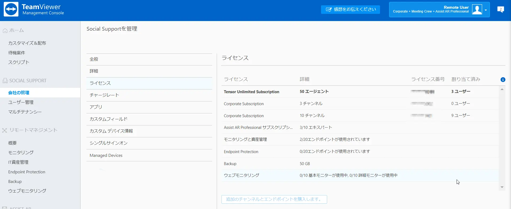Click the TeamViewer logo icon
This screenshot has width=511, height=209.
click(x=11, y=9)
